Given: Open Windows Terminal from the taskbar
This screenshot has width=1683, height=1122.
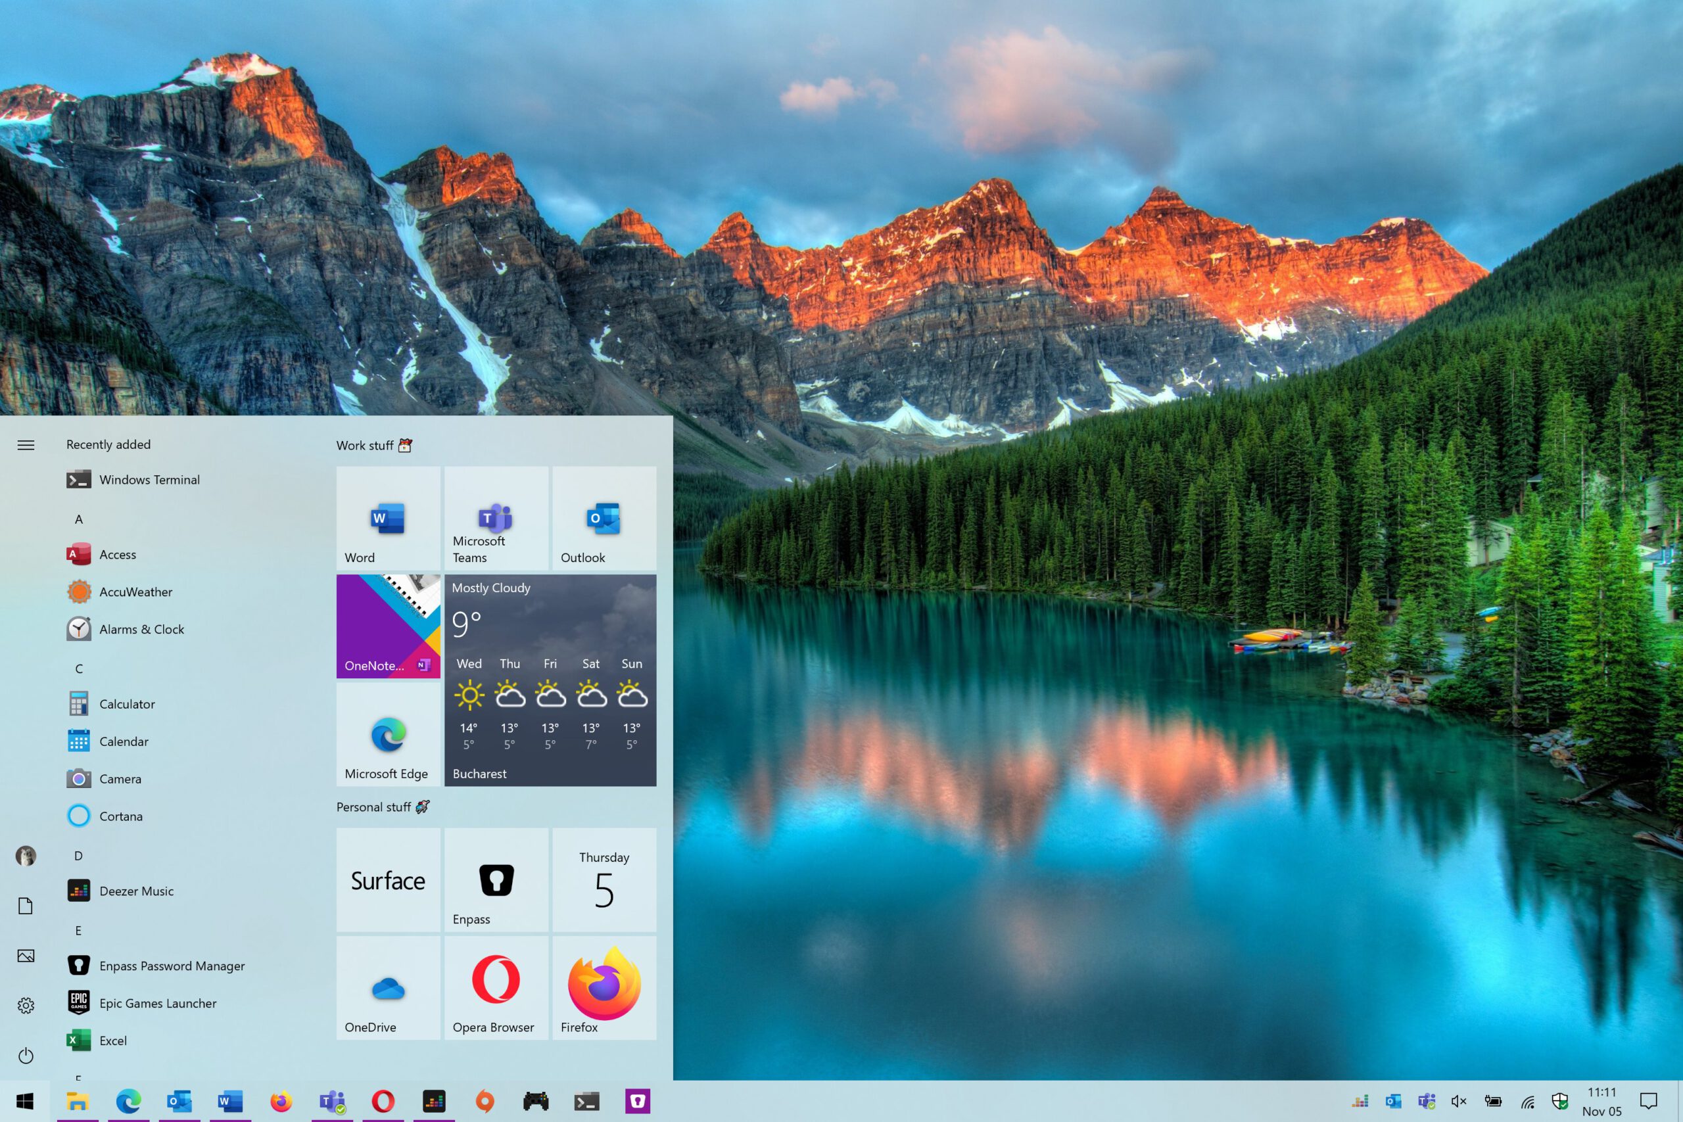Looking at the screenshot, I should (586, 1101).
